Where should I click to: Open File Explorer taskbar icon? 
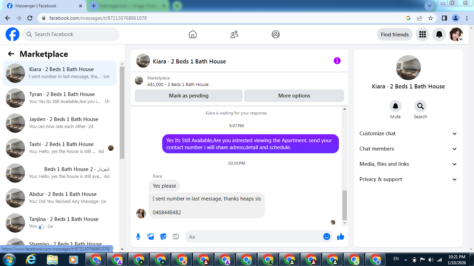click(52, 259)
